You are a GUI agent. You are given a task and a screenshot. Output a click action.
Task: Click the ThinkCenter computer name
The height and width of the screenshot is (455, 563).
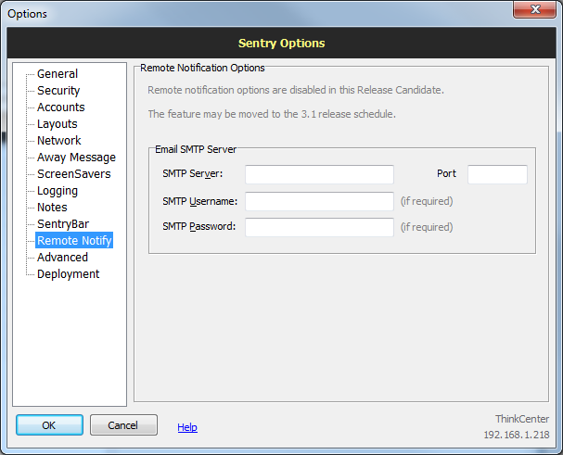(522, 419)
